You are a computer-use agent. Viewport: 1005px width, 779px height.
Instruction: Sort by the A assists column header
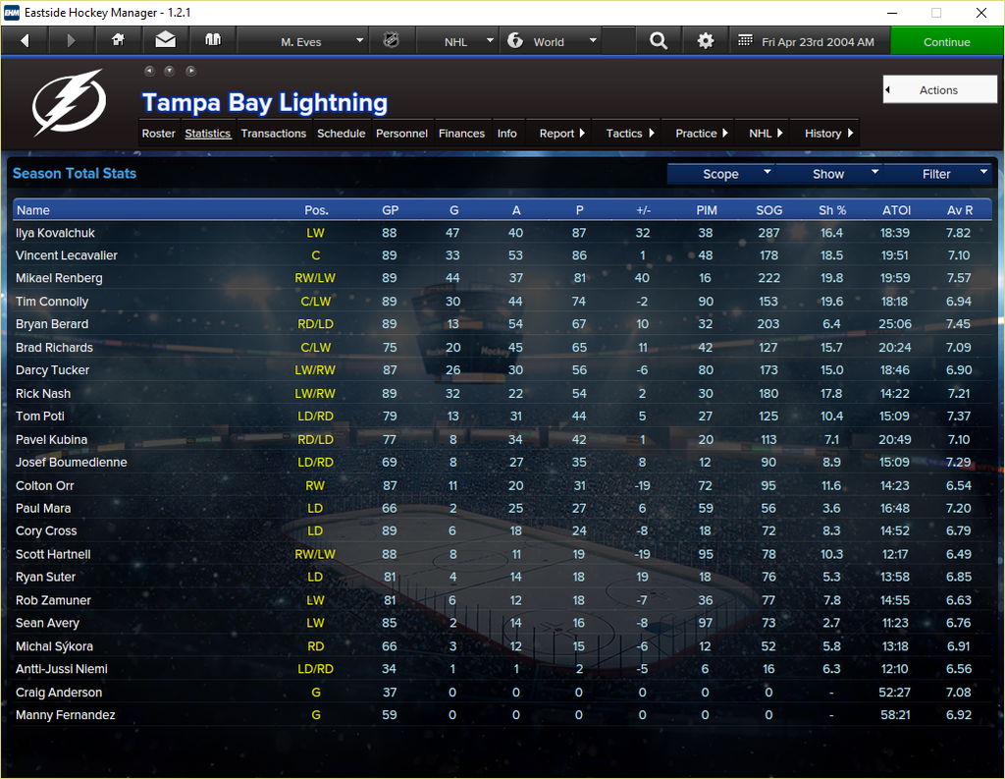click(x=516, y=210)
